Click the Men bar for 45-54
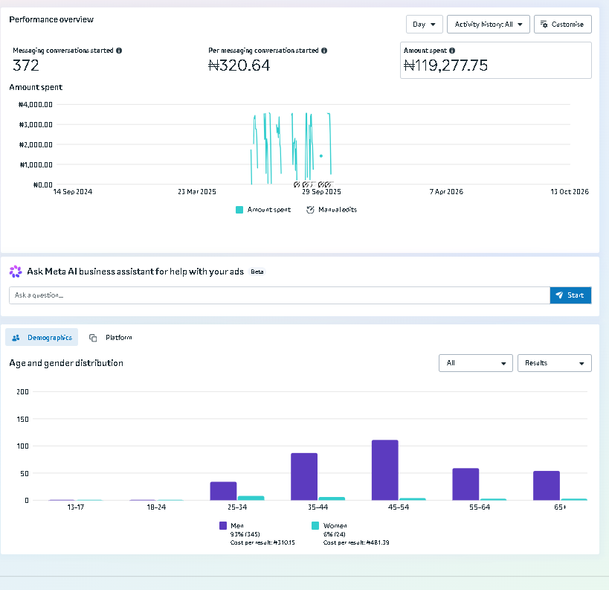This screenshot has width=609, height=590. point(385,470)
